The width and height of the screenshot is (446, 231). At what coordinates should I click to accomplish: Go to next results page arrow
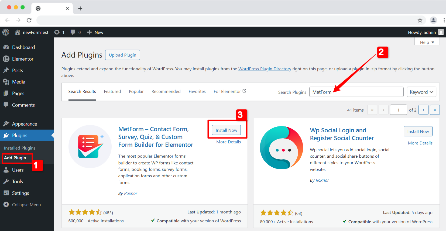(423, 110)
